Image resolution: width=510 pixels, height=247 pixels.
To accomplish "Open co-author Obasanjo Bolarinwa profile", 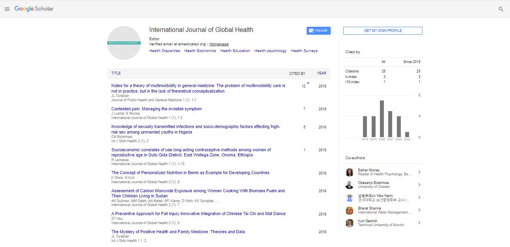I will (x=373, y=183).
